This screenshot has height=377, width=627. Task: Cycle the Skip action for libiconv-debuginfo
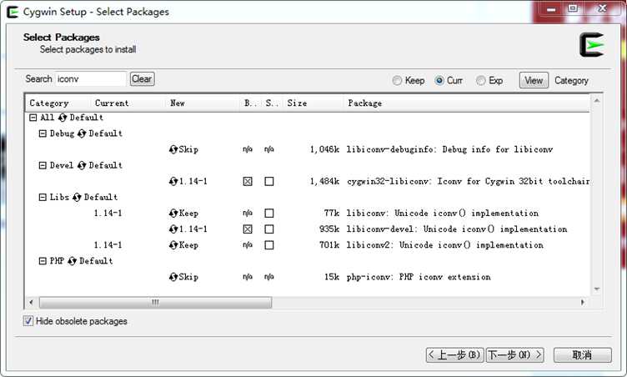point(173,149)
